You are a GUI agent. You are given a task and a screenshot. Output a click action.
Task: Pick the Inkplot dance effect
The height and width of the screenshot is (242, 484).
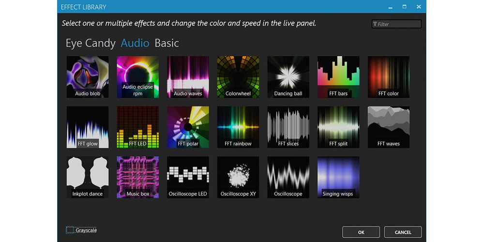click(x=88, y=177)
